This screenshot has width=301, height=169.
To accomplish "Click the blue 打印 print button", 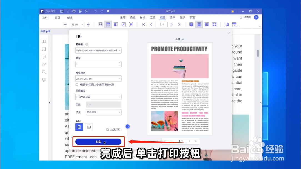I will [98, 142].
